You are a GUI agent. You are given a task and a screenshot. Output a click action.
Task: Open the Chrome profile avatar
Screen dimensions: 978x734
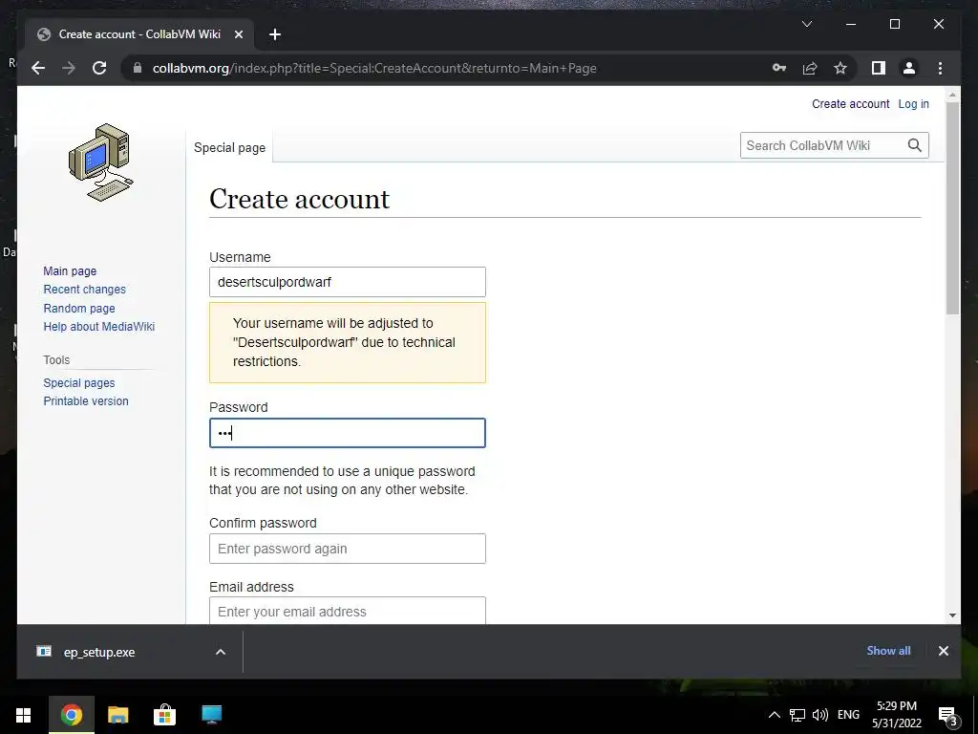(x=909, y=68)
